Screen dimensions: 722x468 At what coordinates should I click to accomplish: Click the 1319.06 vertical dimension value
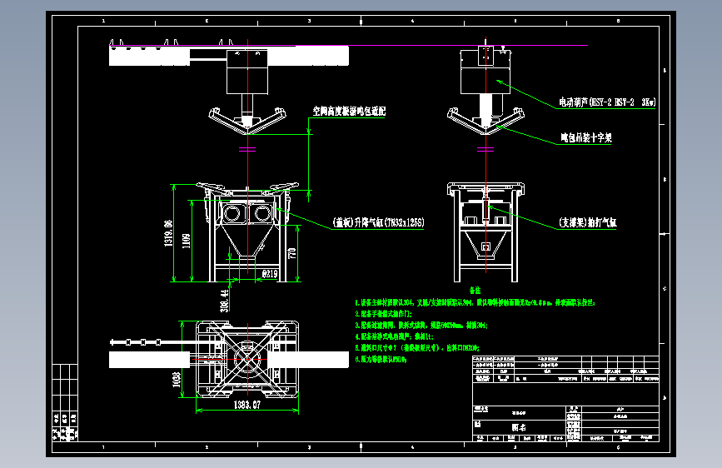click(x=168, y=233)
